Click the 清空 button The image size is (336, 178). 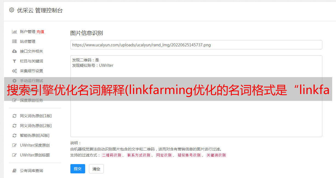coord(96,169)
